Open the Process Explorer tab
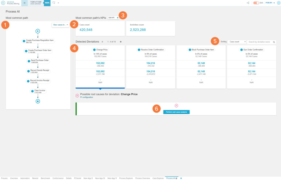The height and width of the screenshot is (180, 281). point(126,178)
